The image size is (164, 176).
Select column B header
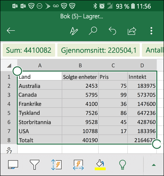(80, 66)
